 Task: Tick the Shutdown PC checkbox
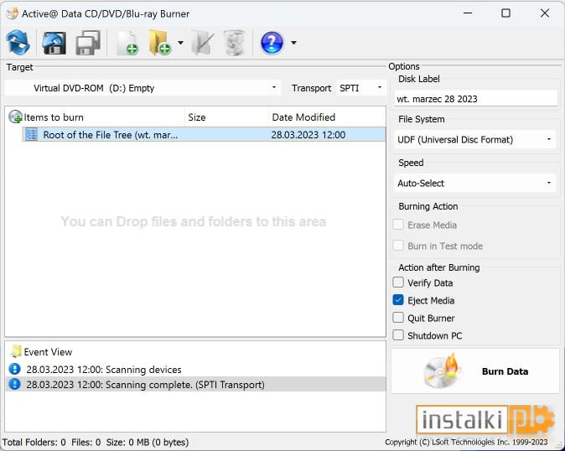coord(398,335)
